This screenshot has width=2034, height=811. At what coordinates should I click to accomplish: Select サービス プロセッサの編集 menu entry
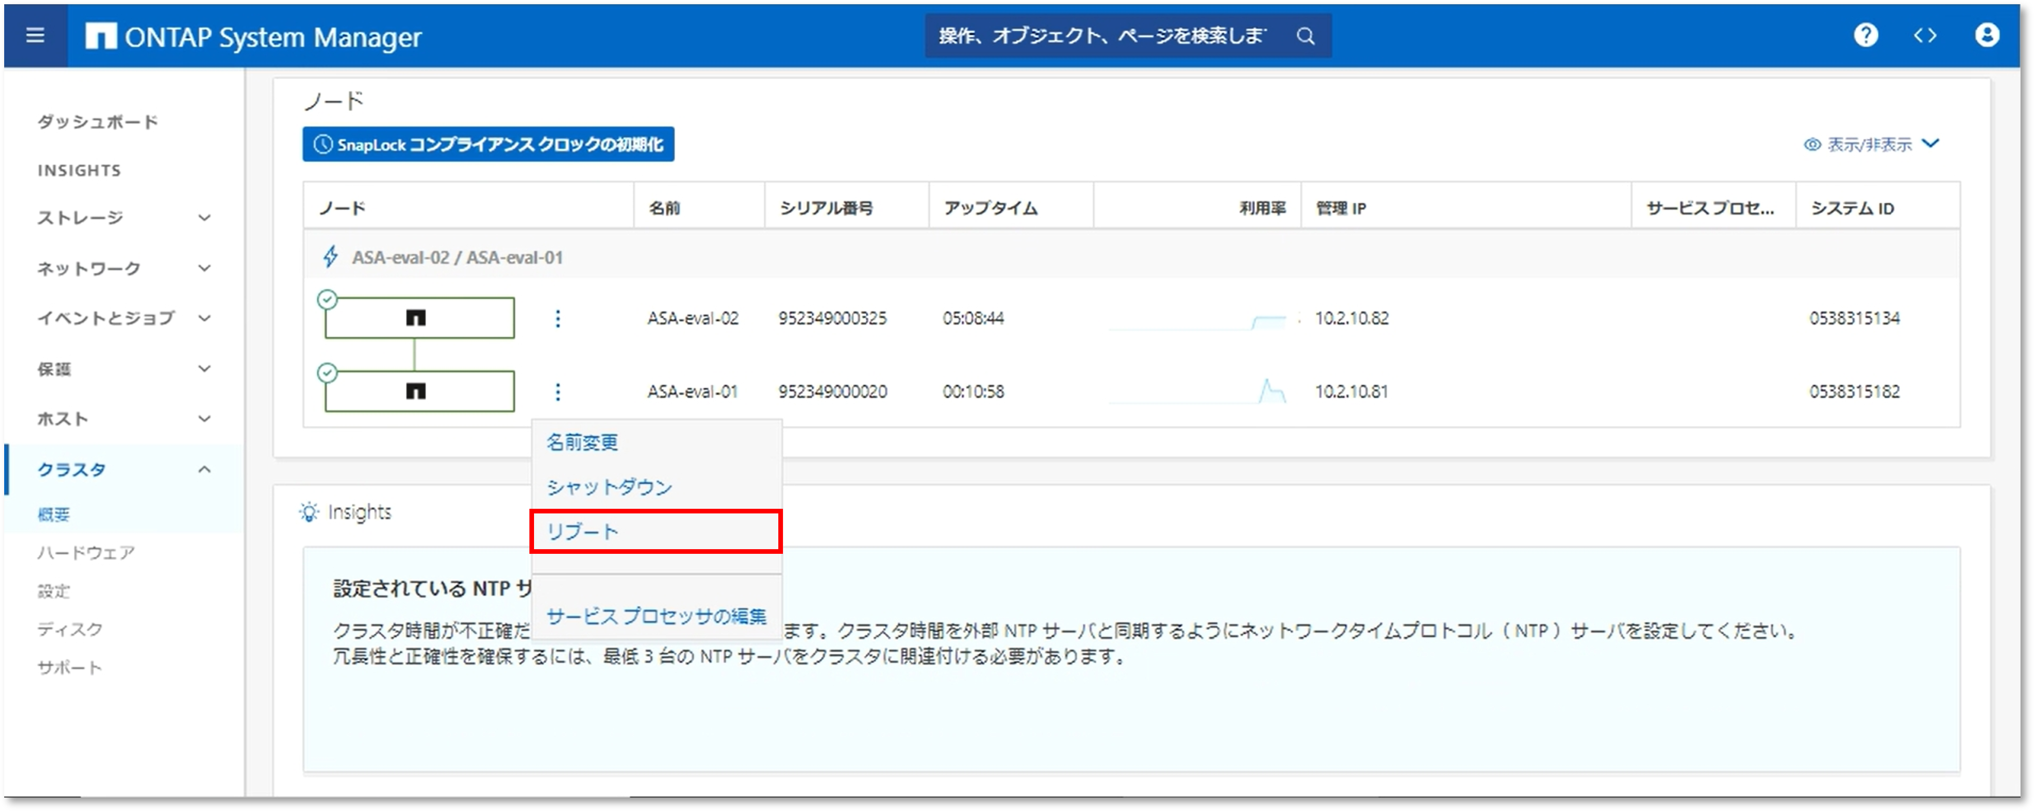click(x=656, y=617)
